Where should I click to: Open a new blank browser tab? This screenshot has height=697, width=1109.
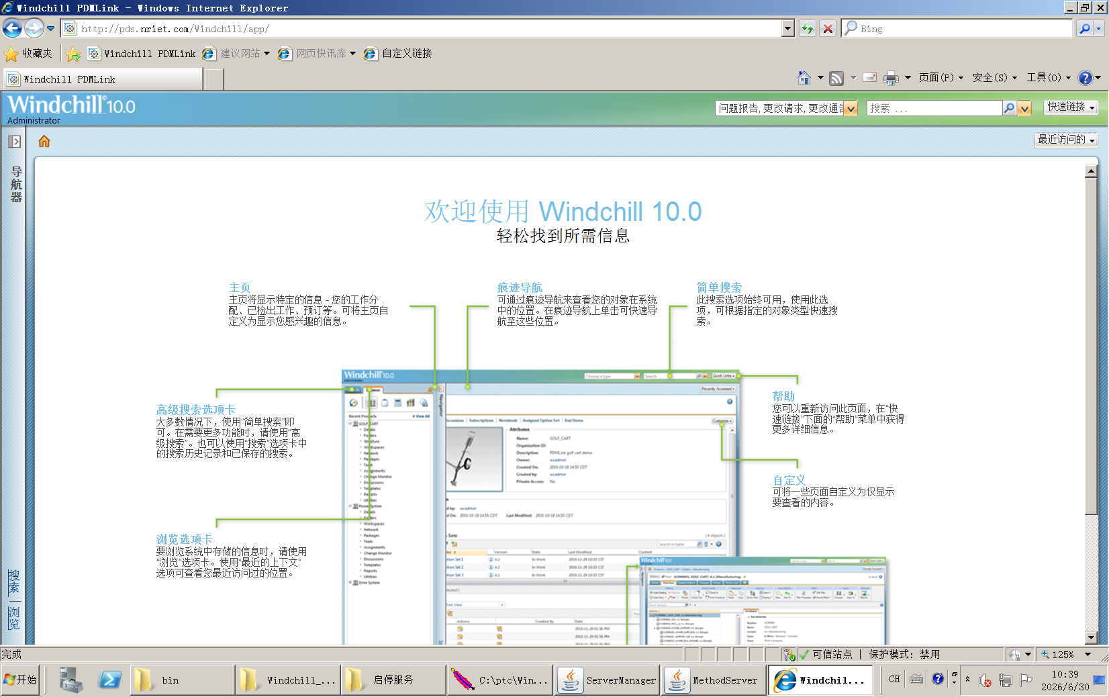click(213, 79)
